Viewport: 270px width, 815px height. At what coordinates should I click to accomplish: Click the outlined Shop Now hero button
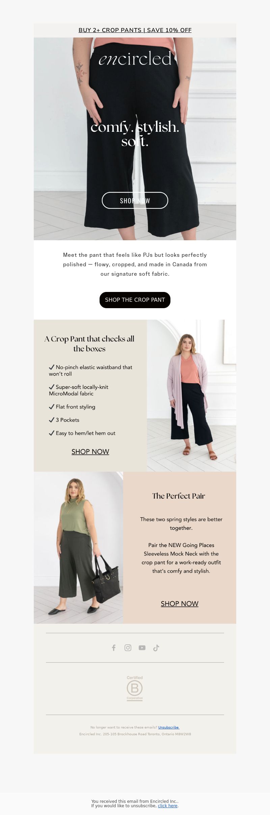click(135, 200)
